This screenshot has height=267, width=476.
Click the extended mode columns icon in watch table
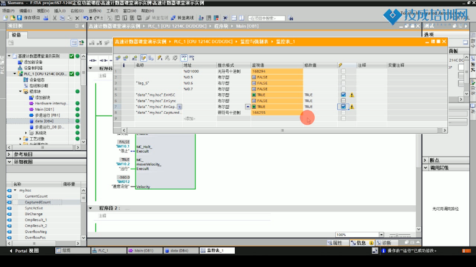151,58
